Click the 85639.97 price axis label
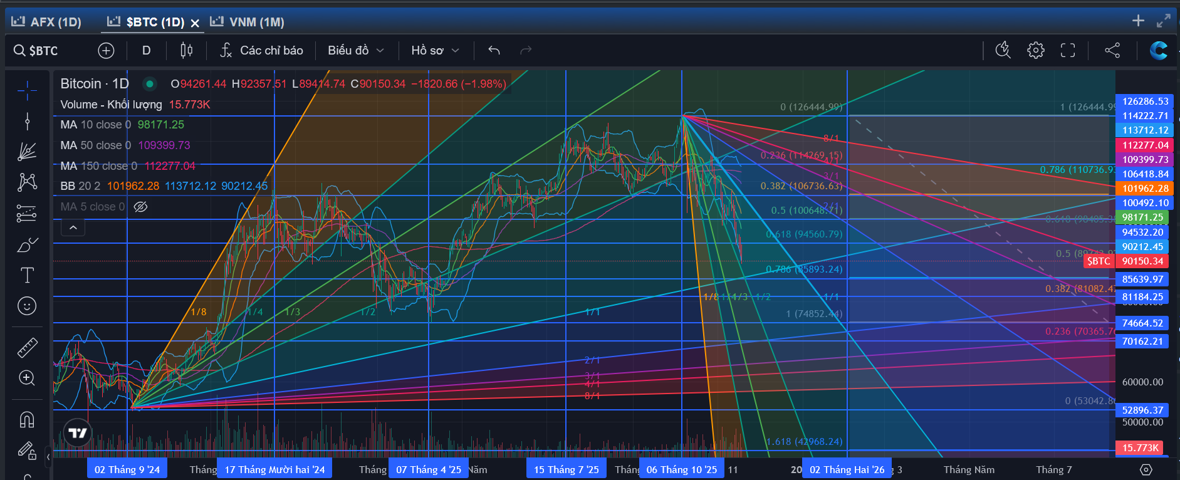Screen dimensions: 1180x480 1142,279
